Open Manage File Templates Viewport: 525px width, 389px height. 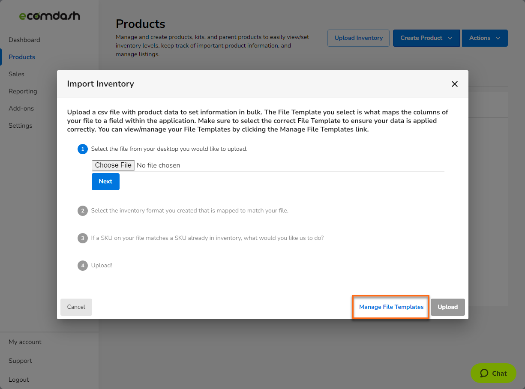click(390, 307)
